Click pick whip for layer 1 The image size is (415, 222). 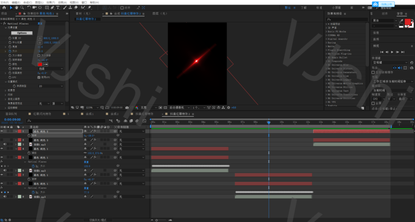tap(115, 131)
